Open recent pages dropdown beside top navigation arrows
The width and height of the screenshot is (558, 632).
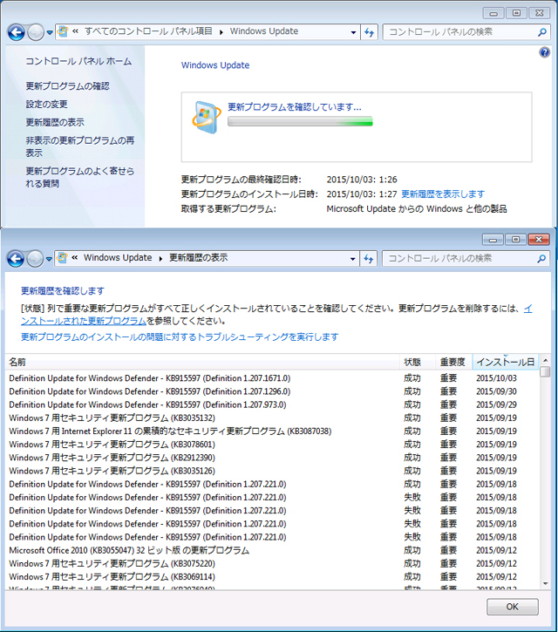(x=50, y=32)
